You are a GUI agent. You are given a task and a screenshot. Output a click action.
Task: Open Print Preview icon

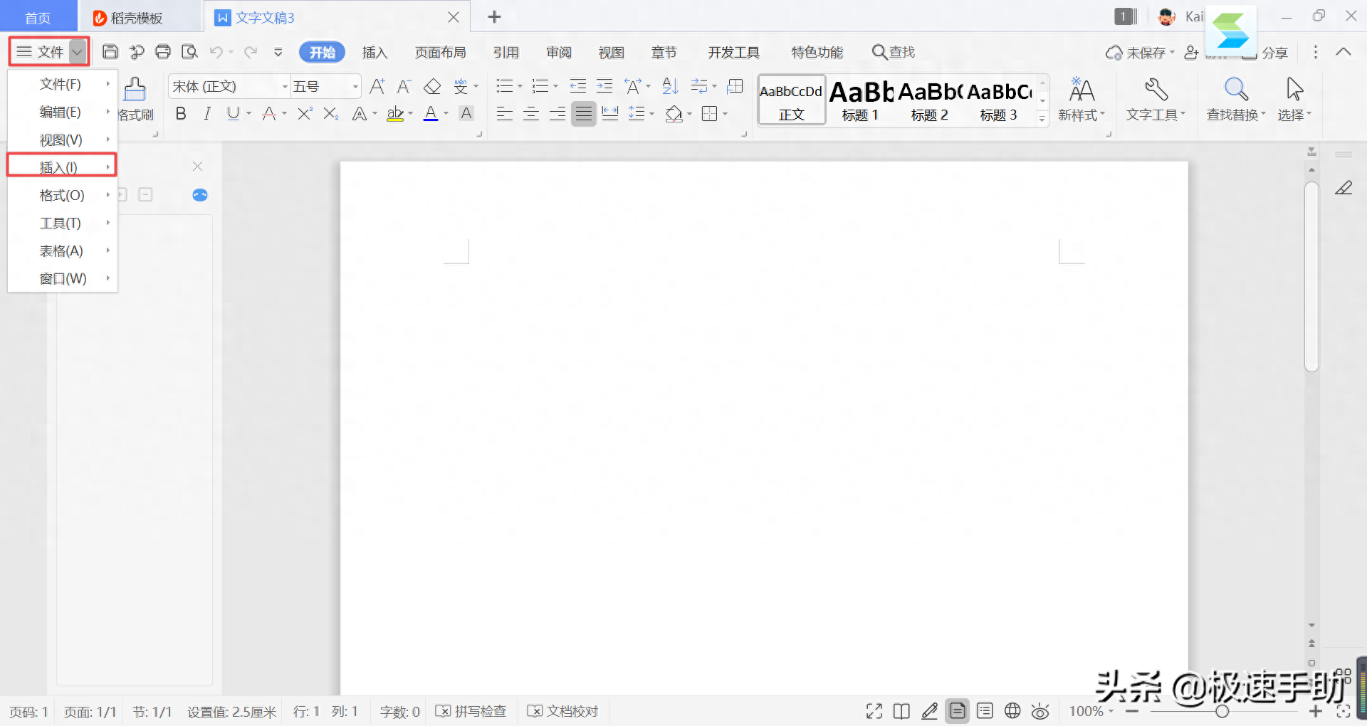pos(189,52)
